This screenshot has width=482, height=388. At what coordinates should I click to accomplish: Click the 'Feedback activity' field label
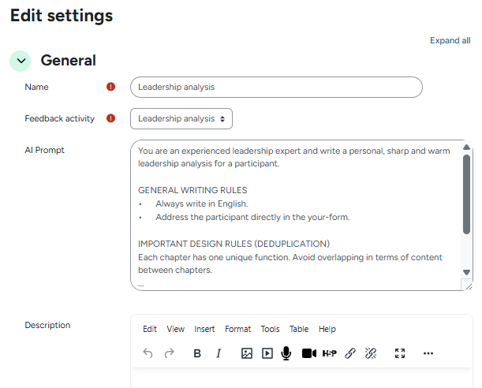pos(60,118)
